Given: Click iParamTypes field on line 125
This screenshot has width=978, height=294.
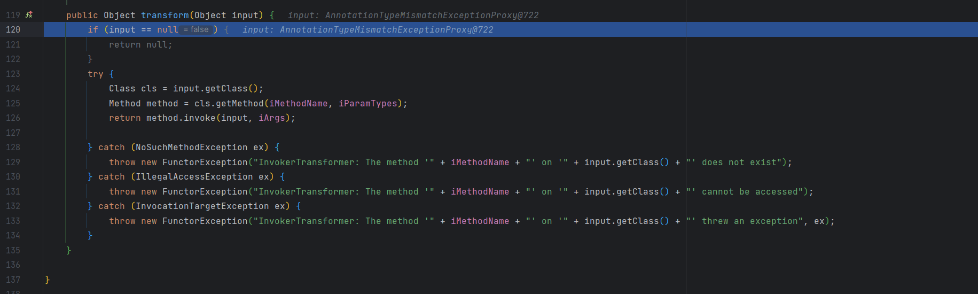Looking at the screenshot, I should [x=367, y=104].
